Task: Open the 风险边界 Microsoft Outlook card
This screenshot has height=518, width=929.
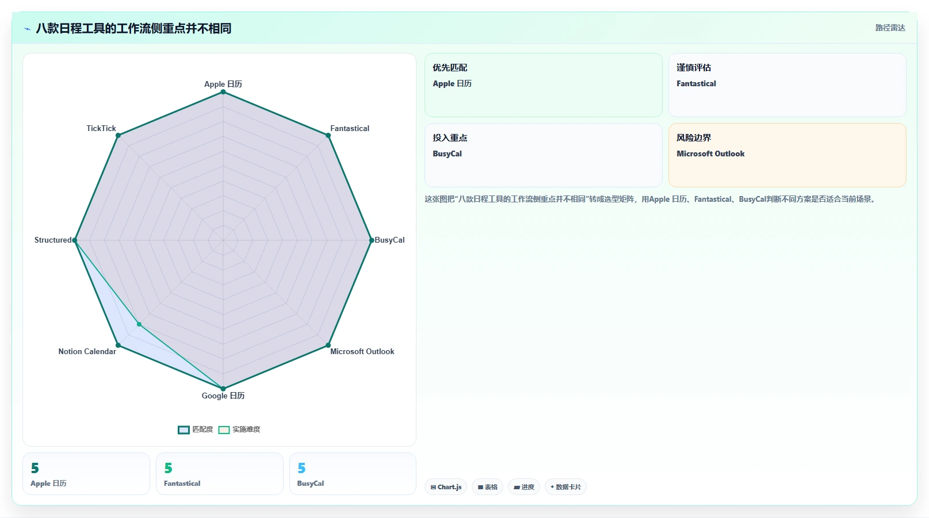Action: click(x=787, y=155)
